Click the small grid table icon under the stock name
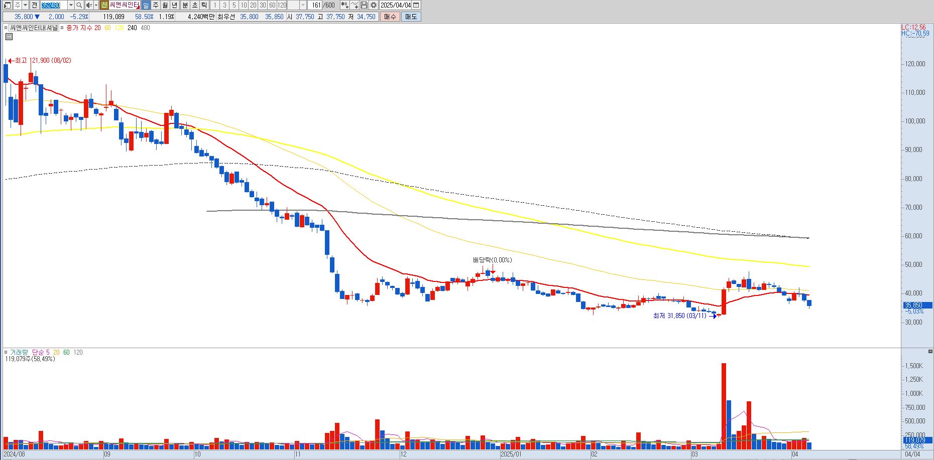The height and width of the screenshot is (460, 934). (9, 37)
